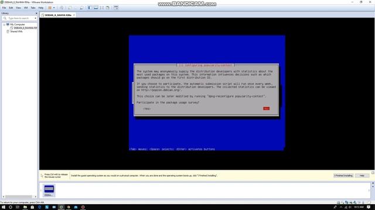Open the VM menu
The height and width of the screenshot is (210, 375).
26,8
